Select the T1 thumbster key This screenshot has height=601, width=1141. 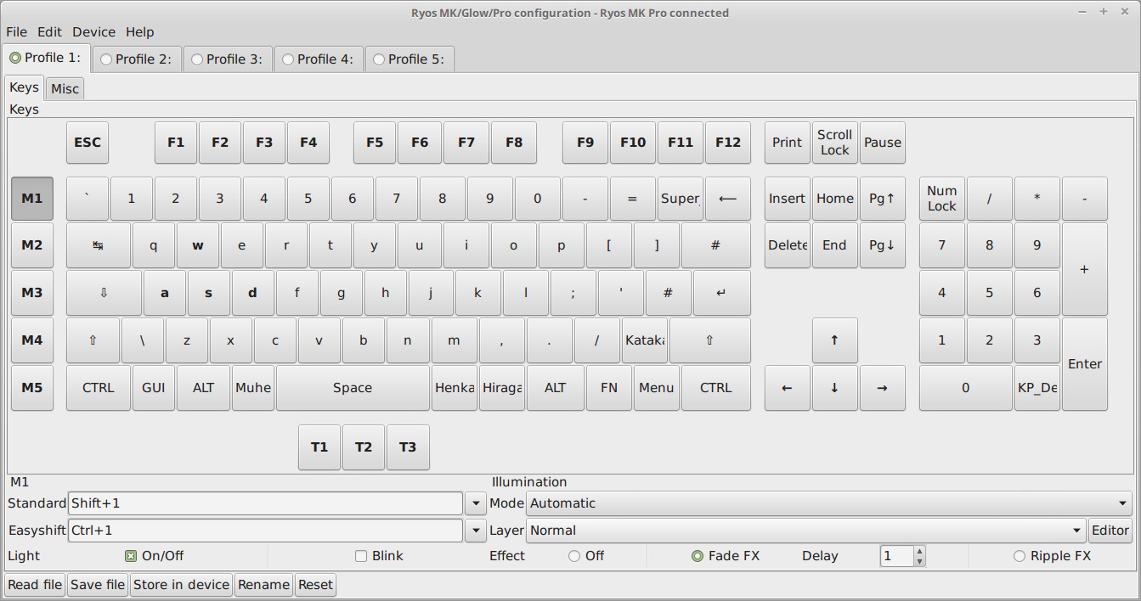[x=319, y=447]
